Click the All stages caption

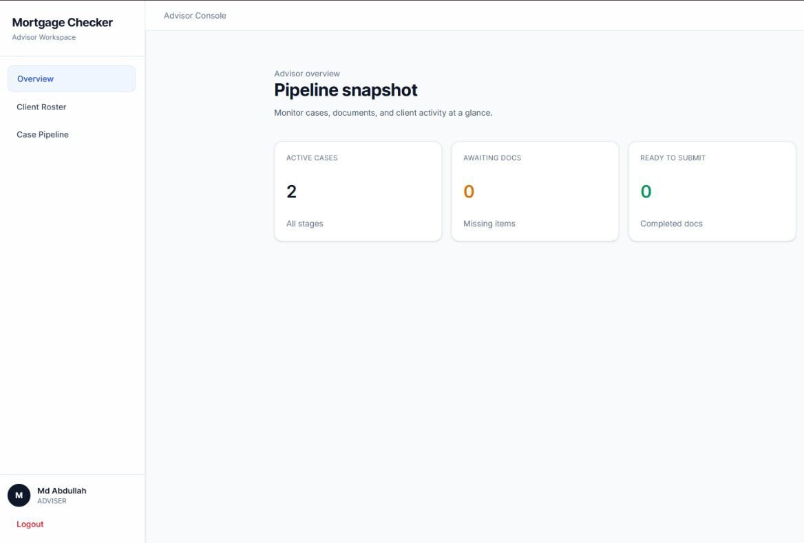coord(305,224)
